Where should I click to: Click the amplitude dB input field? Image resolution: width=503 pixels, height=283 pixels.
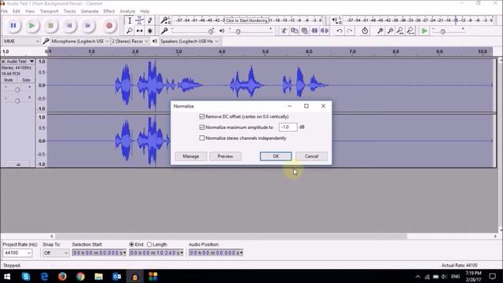pos(288,127)
